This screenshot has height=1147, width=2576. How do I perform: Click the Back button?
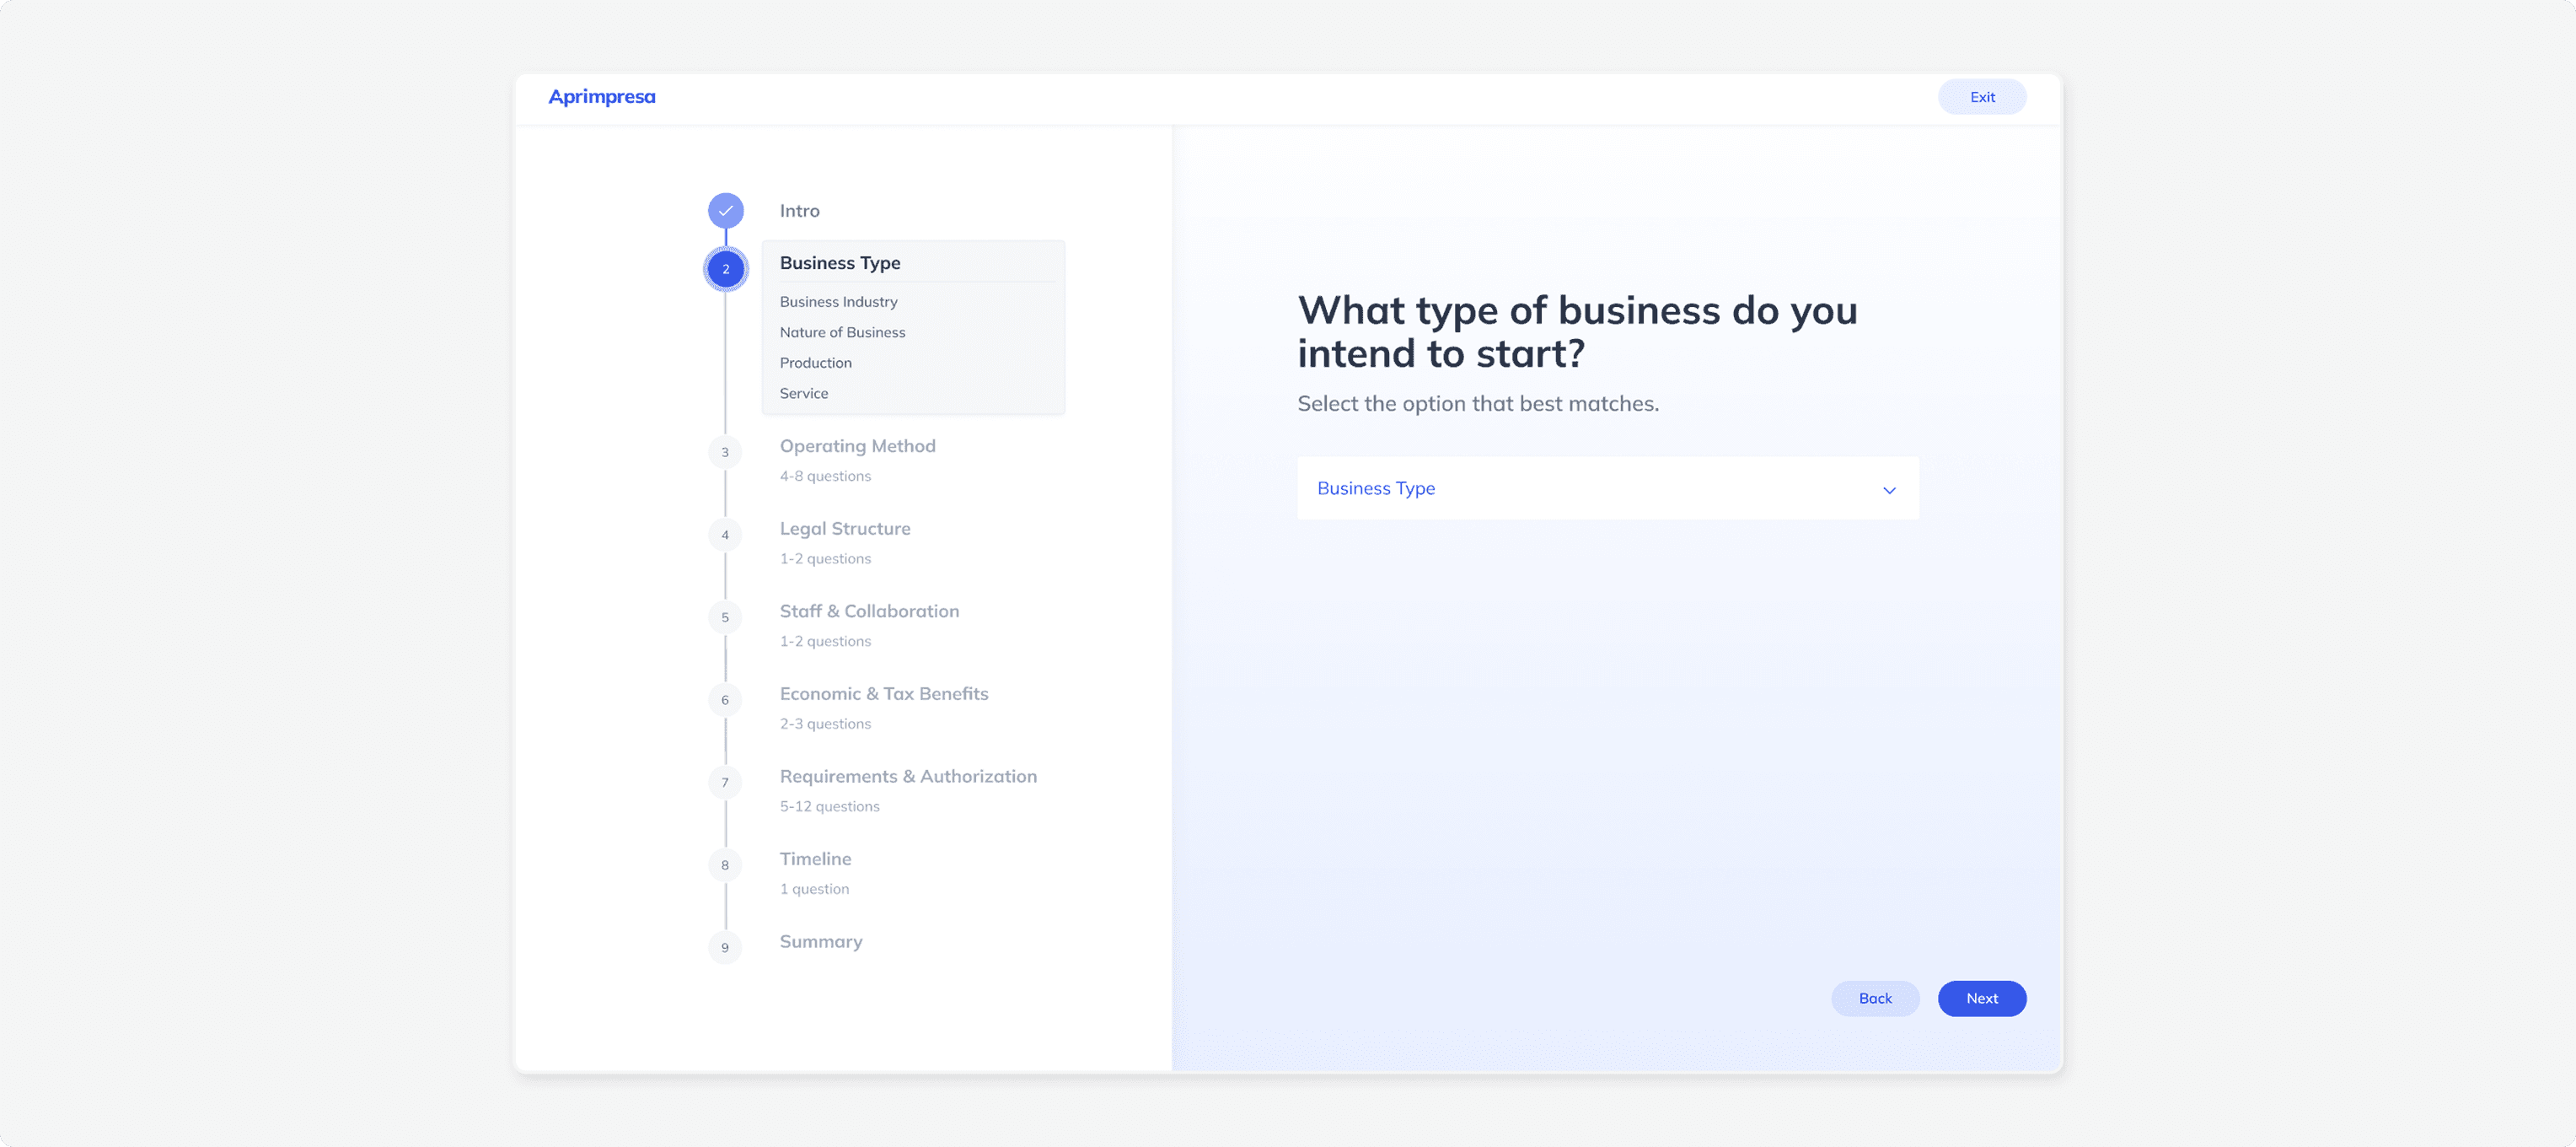click(1874, 998)
